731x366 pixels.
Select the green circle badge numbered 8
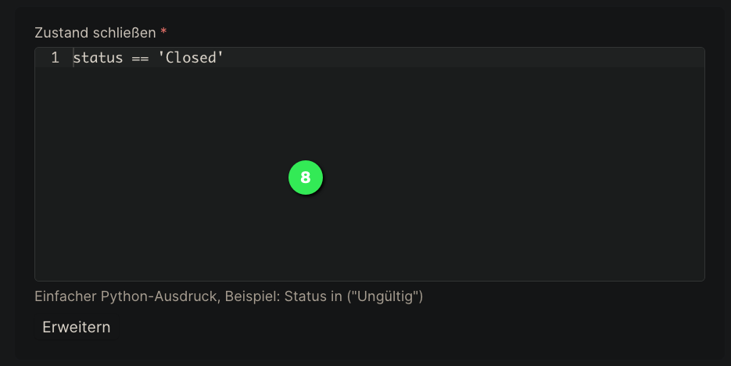(x=306, y=178)
